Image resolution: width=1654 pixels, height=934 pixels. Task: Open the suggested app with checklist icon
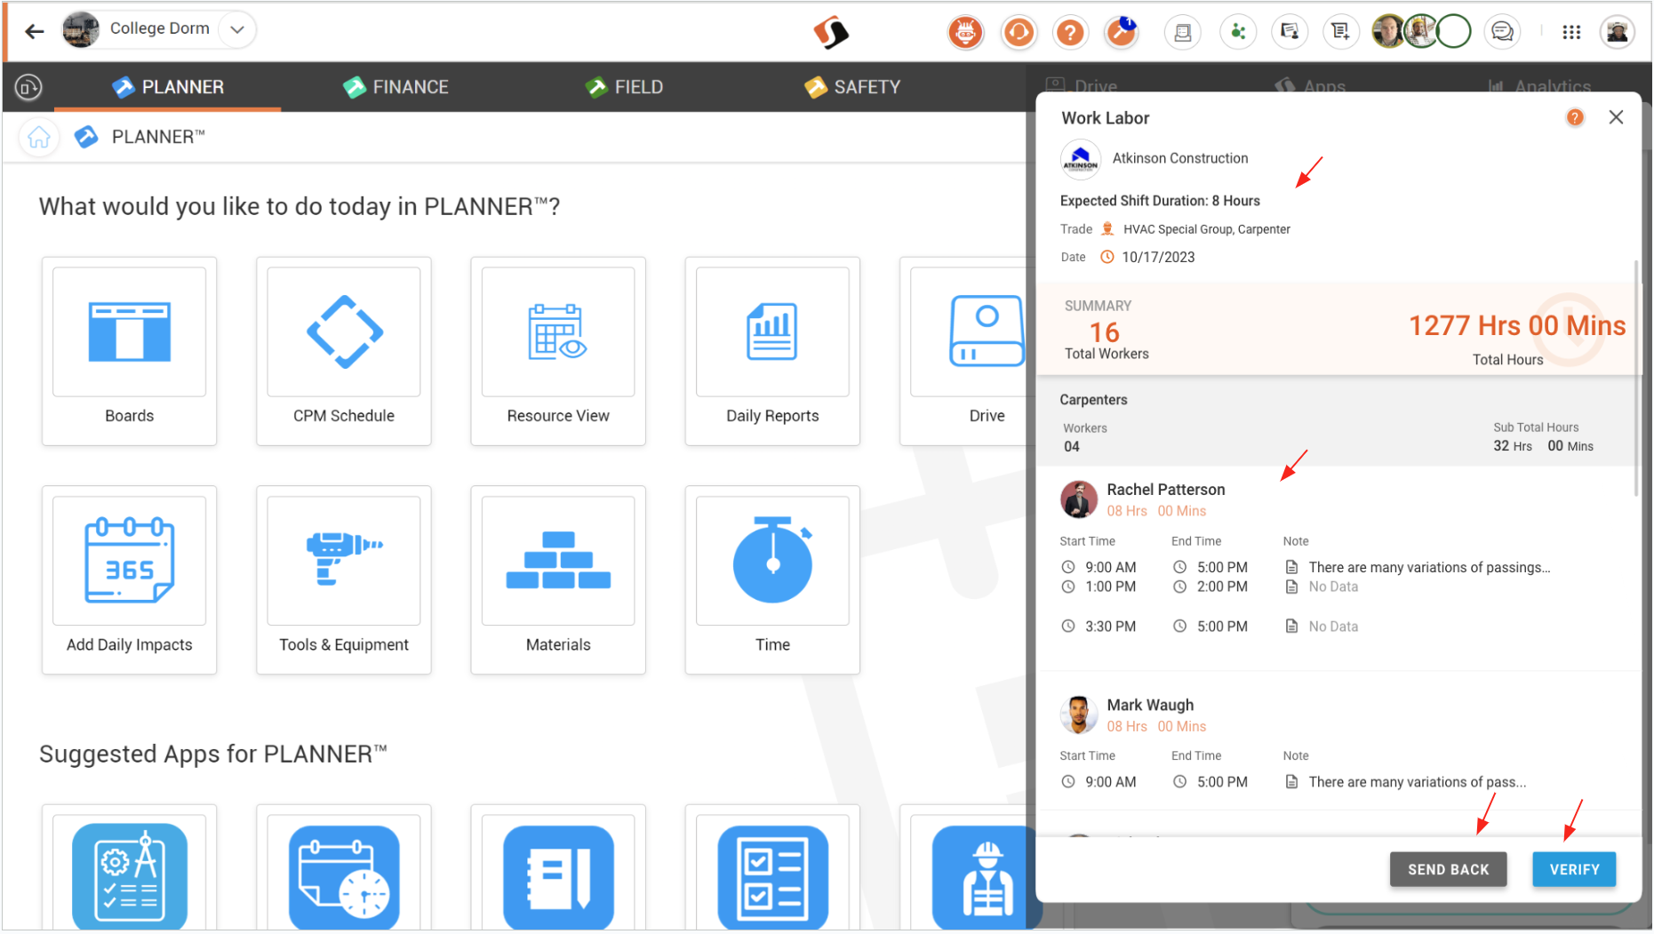pyautogui.click(x=772, y=875)
